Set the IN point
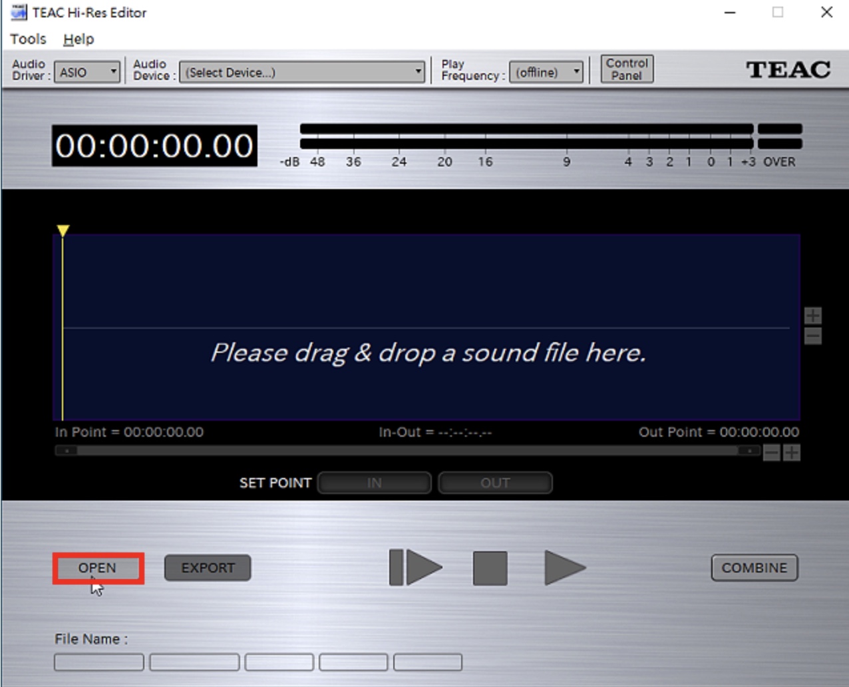Image resolution: width=849 pixels, height=687 pixels. [375, 483]
